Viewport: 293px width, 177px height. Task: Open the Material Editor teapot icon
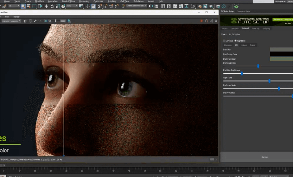pyautogui.click(x=200, y=6)
